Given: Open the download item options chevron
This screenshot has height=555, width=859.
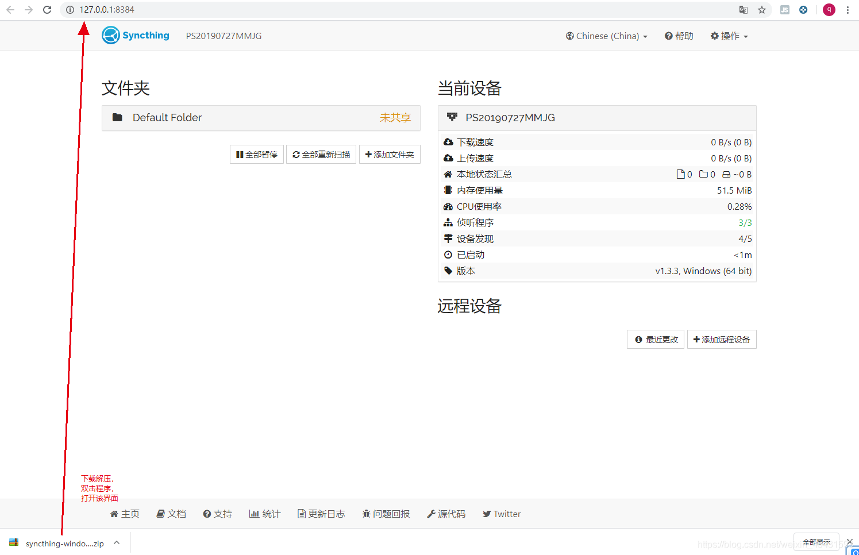Looking at the screenshot, I should (117, 542).
